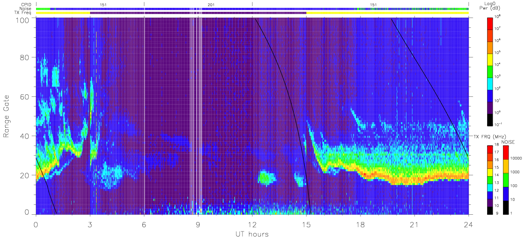This screenshot has width=527, height=243.
Task: Click the 17 tick on TX FRQ colorbar
Action: [497, 152]
